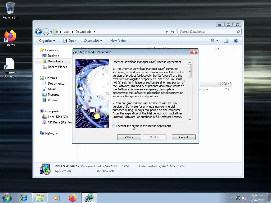Open the Windows Start menu
Image resolution: width=271 pixels, height=203 pixels.
pos(7,198)
